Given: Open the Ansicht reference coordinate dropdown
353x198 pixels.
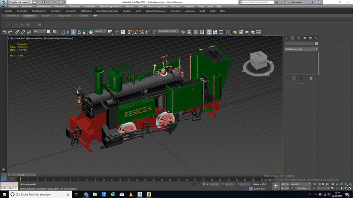Looking at the screenshot, I should (100, 32).
